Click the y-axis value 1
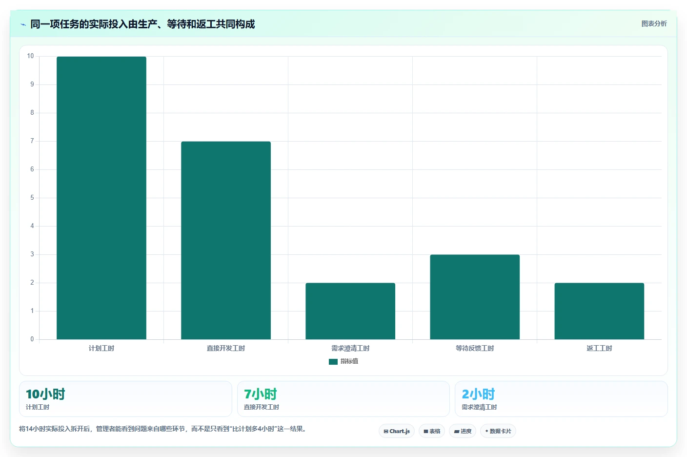 32,311
